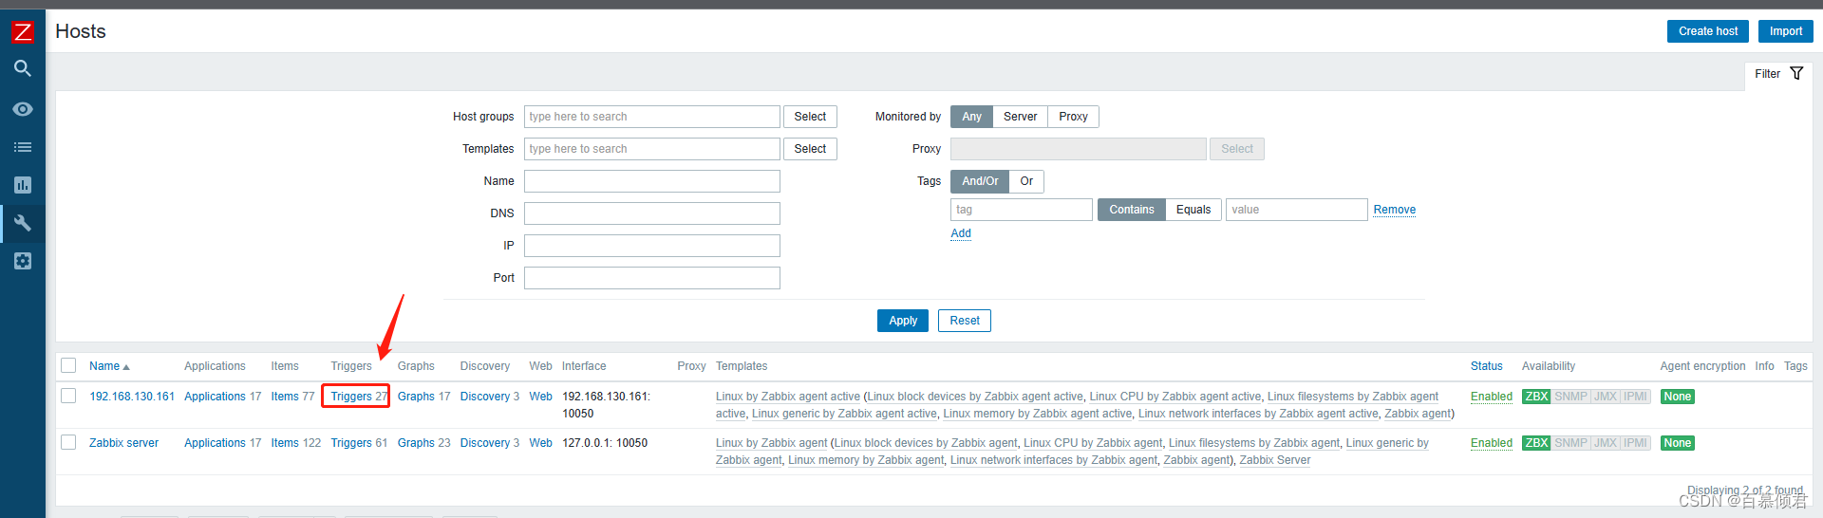
Task: Open the Monitoring eye icon menu
Action: coord(23,109)
